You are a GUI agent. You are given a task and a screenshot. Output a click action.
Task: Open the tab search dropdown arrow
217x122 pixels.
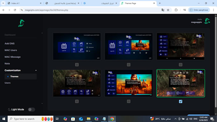point(3,3)
